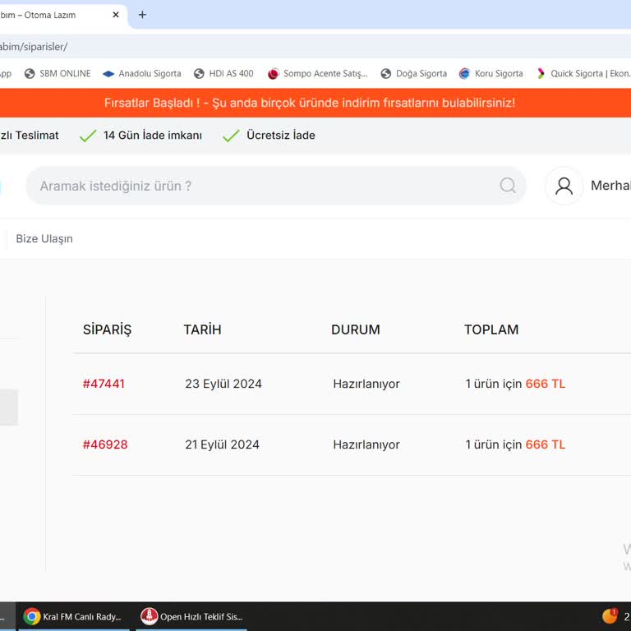Screen dimensions: 631x631
Task: Open SBM ONLINE bookmark
Action: (58, 74)
